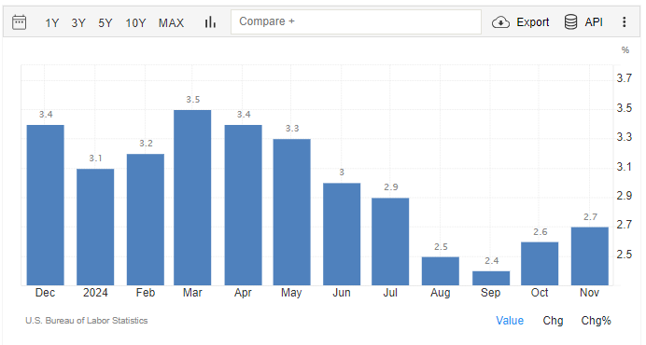Image resolution: width=646 pixels, height=345 pixels.
Task: Select the 3Y time range
Action: click(x=78, y=23)
